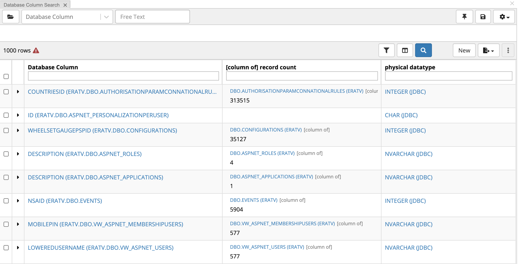
Task: Expand the DESCRIPTION ASPNET_ROLES row
Action: coord(18,154)
